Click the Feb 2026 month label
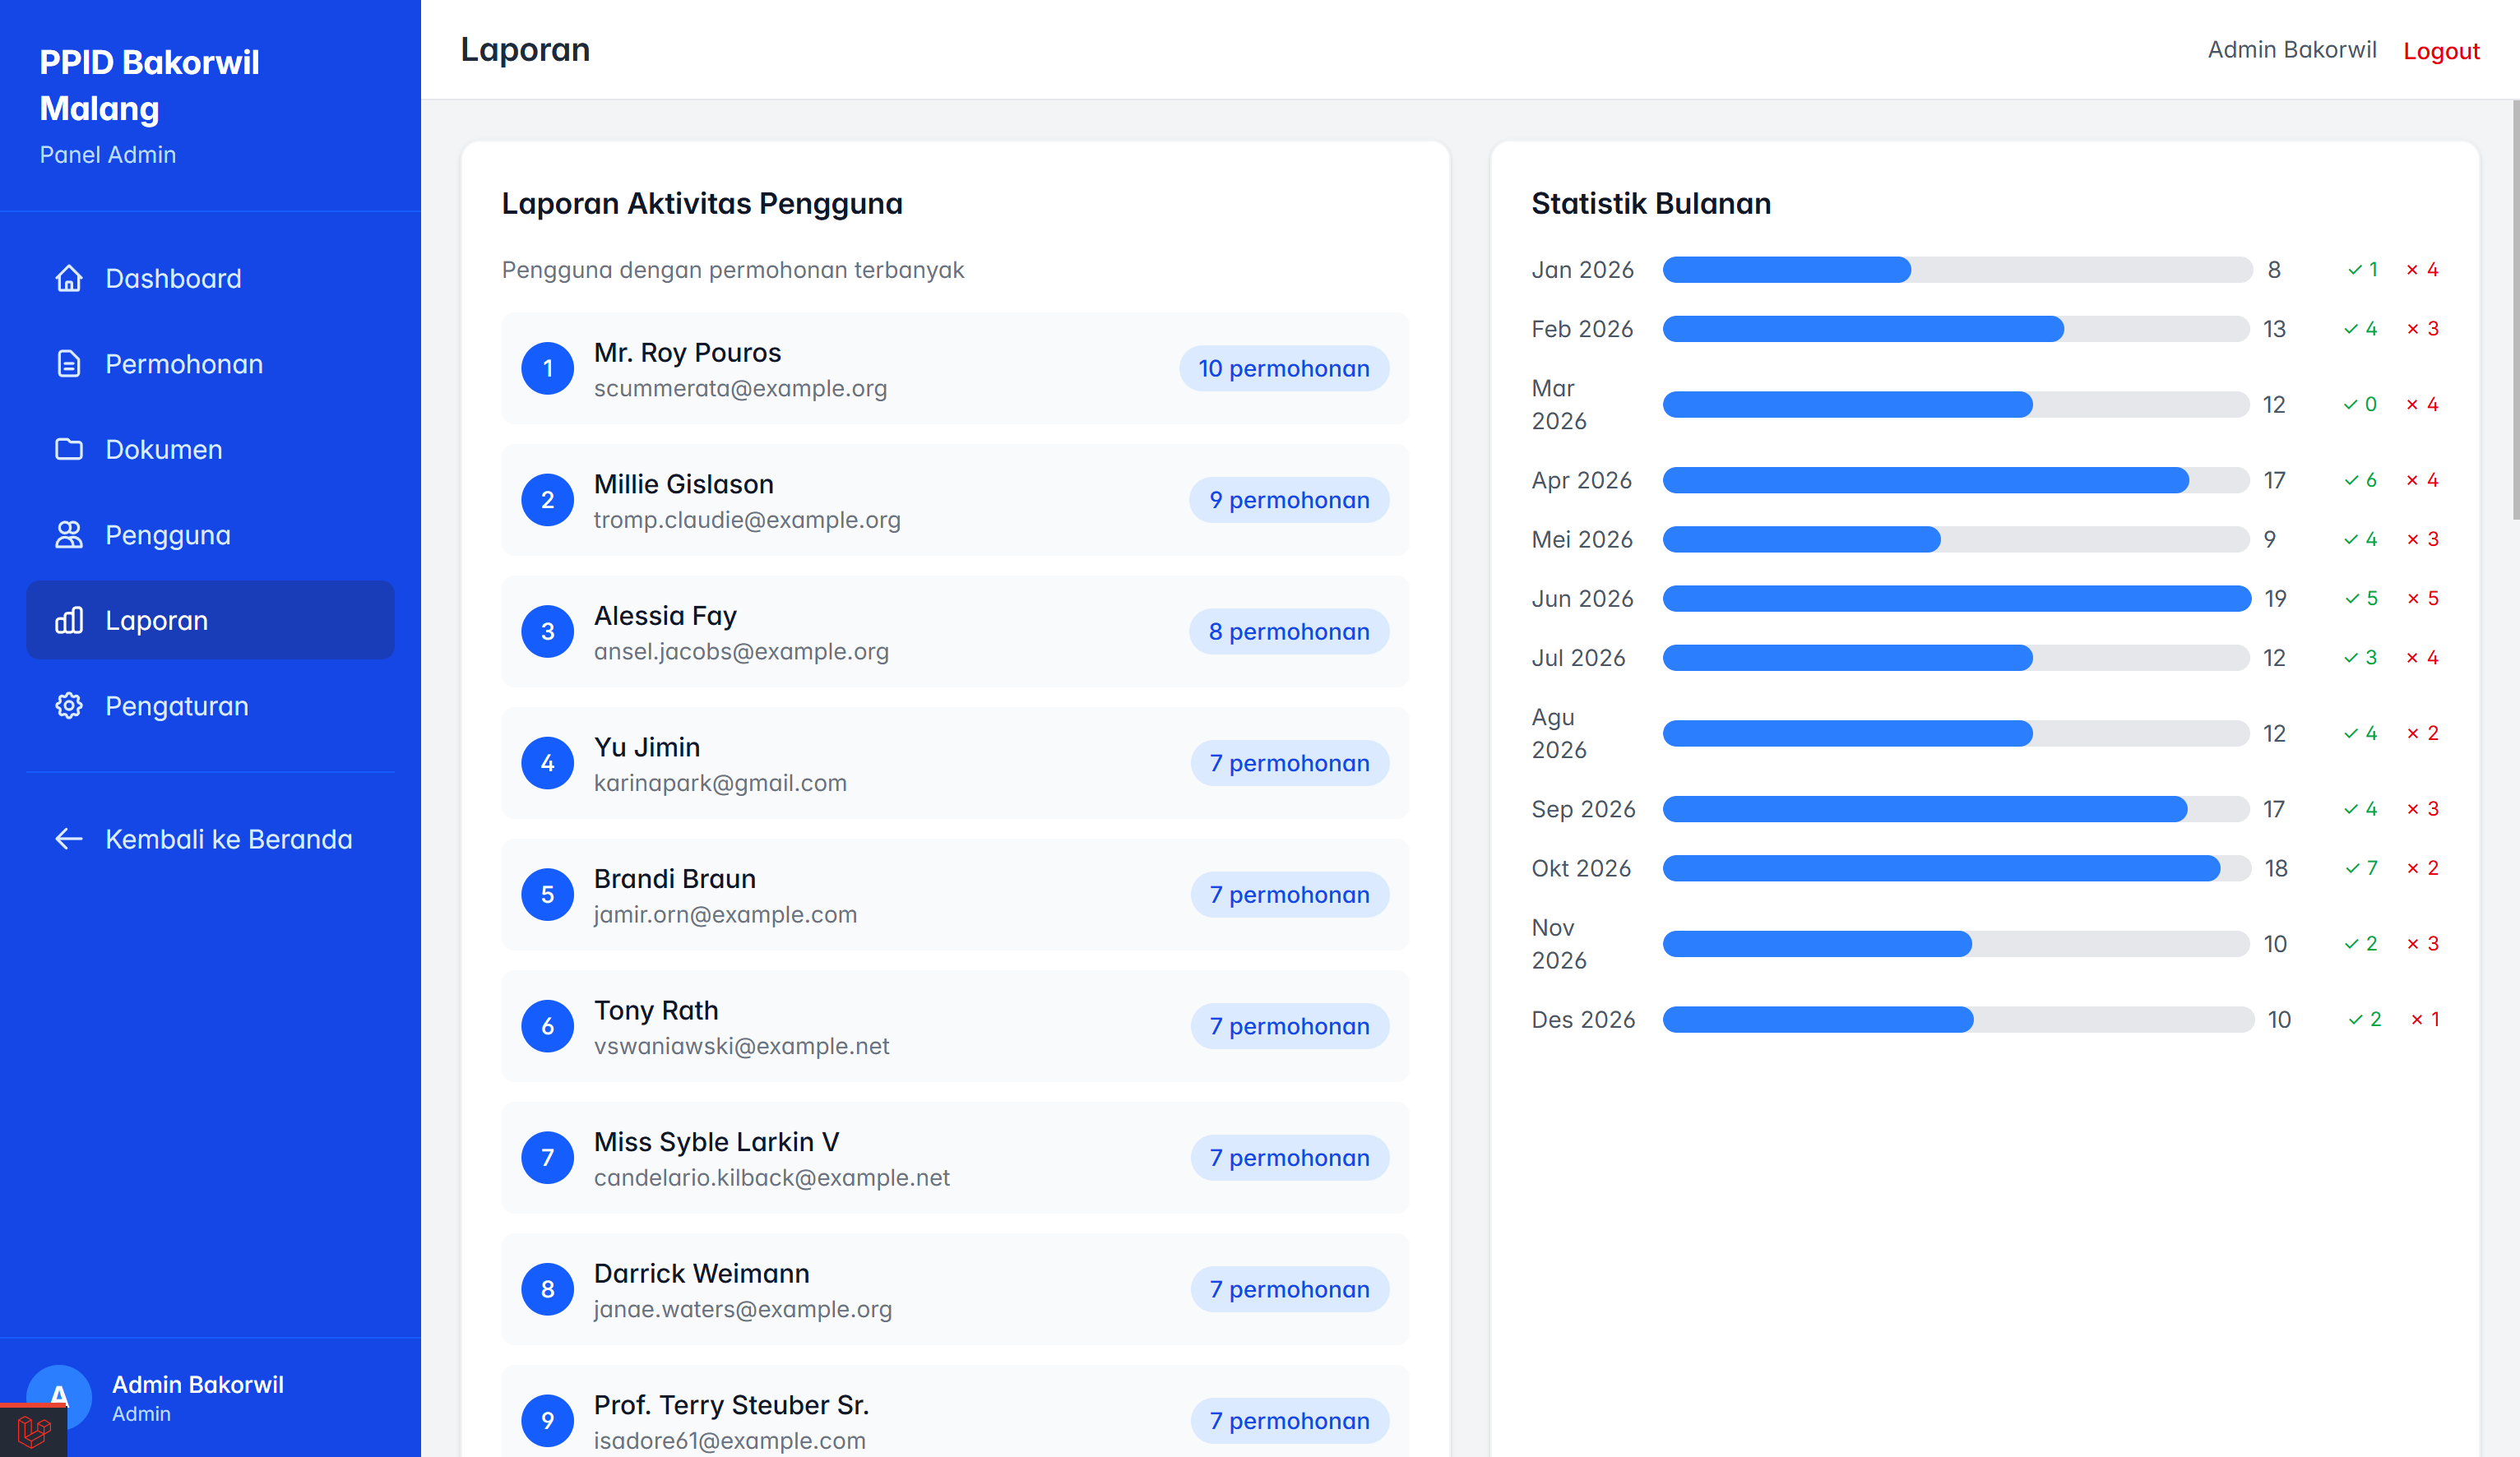 point(1582,329)
